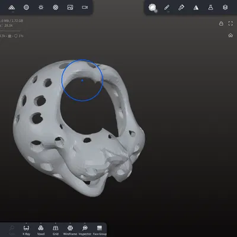237x237 pixels.
Task: Open the Camera settings menu
Action: click(85, 8)
